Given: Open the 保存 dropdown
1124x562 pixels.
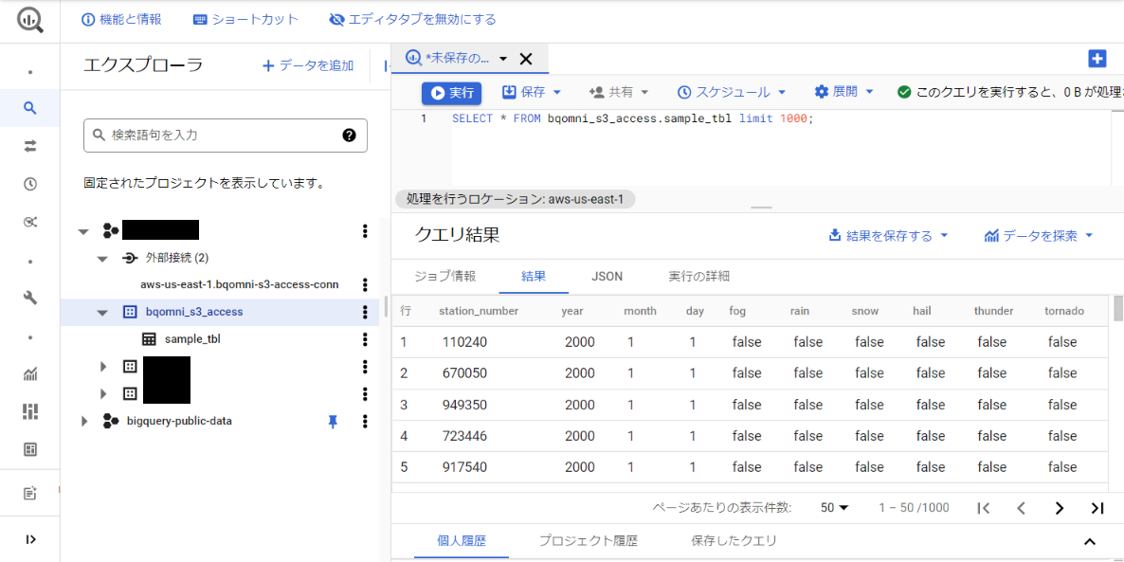Looking at the screenshot, I should pyautogui.click(x=531, y=92).
